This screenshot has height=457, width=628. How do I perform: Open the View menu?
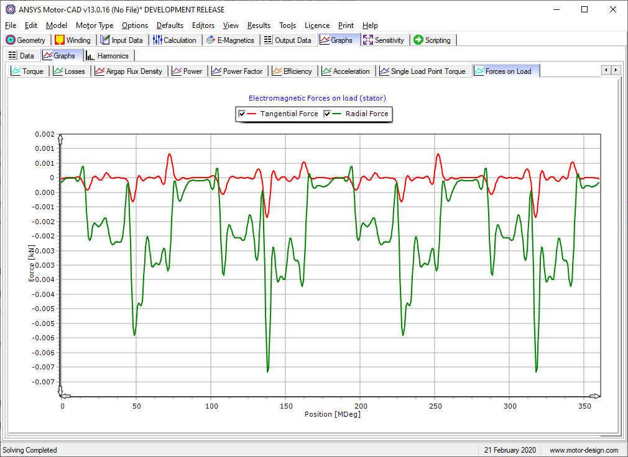(231, 25)
